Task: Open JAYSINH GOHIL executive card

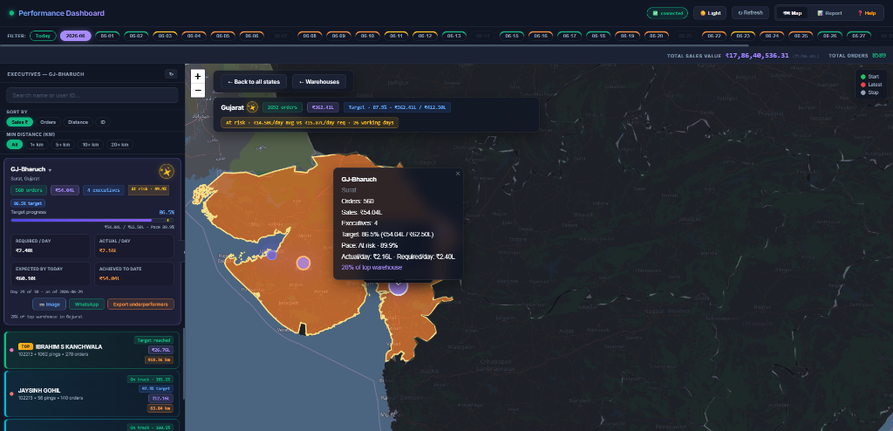Action: point(92,394)
